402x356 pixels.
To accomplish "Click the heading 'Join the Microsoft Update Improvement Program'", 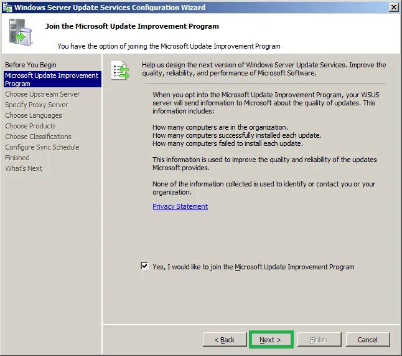I will coord(132,26).
